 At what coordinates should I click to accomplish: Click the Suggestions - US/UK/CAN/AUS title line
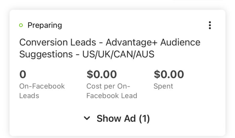87,54
